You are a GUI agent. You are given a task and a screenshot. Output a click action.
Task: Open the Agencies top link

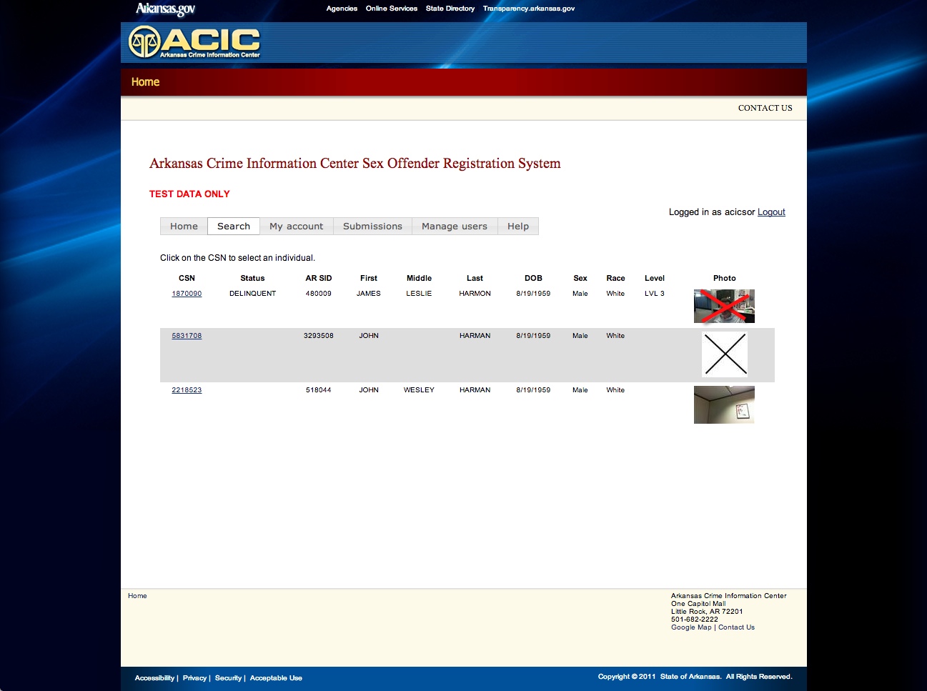click(x=342, y=9)
